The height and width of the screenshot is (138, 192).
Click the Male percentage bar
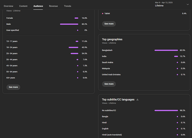(69, 24)
